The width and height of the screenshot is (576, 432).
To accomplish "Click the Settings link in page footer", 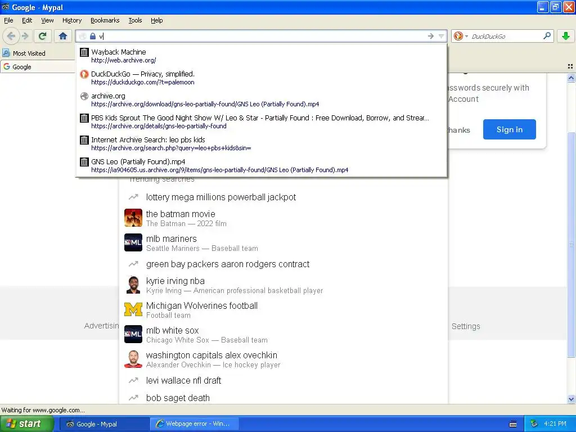I will click(465, 326).
